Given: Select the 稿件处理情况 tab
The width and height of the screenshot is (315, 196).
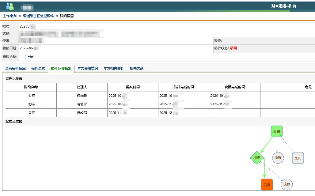Looking at the screenshot, I should 61,69.
